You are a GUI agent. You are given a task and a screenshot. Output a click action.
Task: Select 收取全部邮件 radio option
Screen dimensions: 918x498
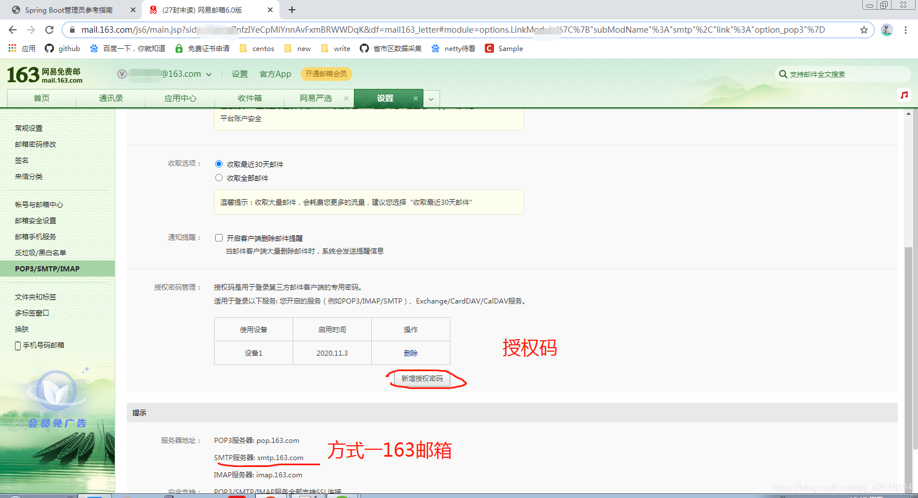click(219, 178)
